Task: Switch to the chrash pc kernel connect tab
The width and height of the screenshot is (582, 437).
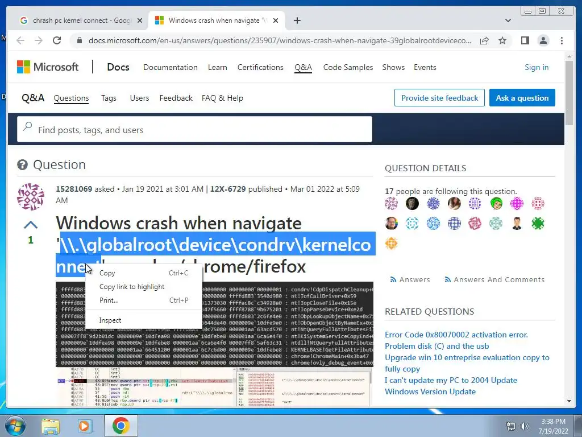Action: 82,20
